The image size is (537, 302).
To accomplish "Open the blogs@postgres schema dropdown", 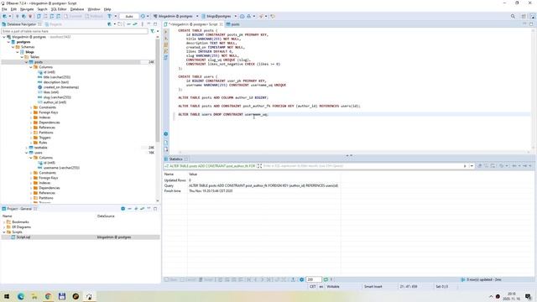I will pyautogui.click(x=219, y=16).
